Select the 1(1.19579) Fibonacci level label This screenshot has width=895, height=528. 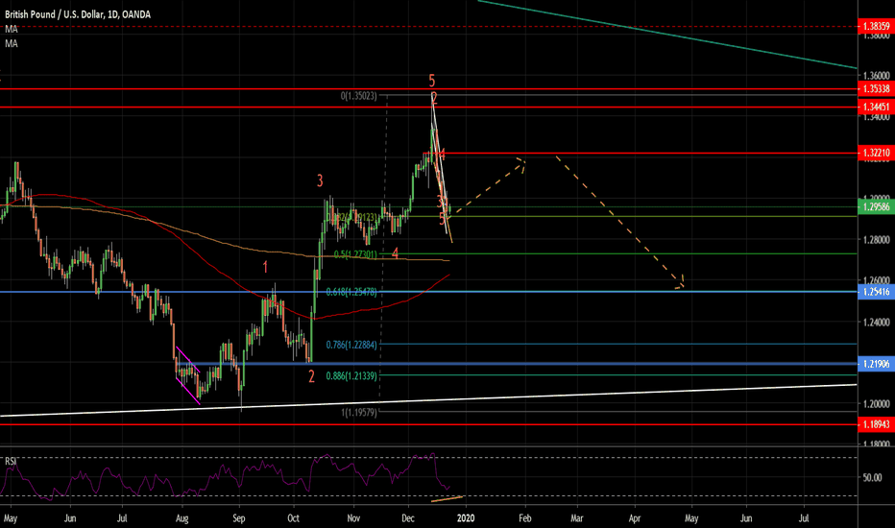click(x=359, y=412)
